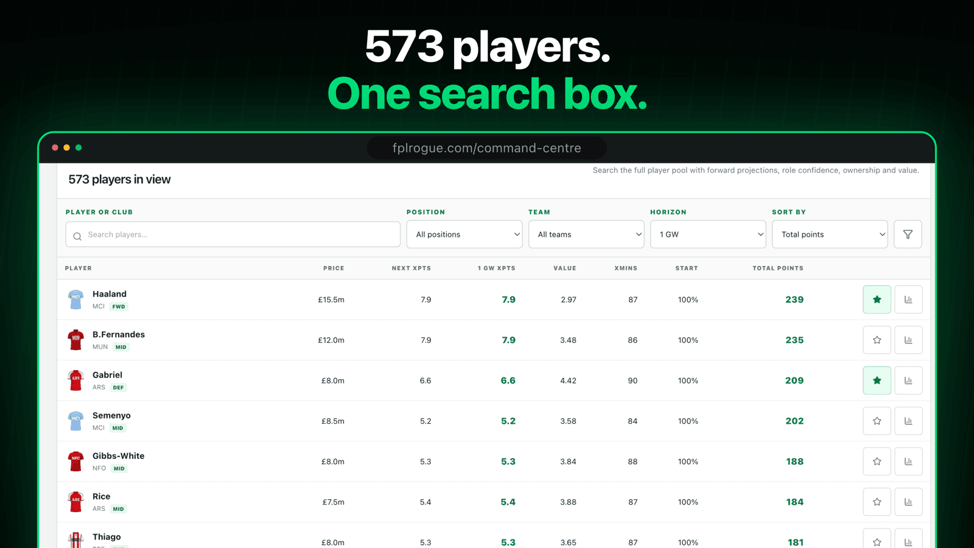
Task: Sort by PRICE column header
Action: [334, 268]
